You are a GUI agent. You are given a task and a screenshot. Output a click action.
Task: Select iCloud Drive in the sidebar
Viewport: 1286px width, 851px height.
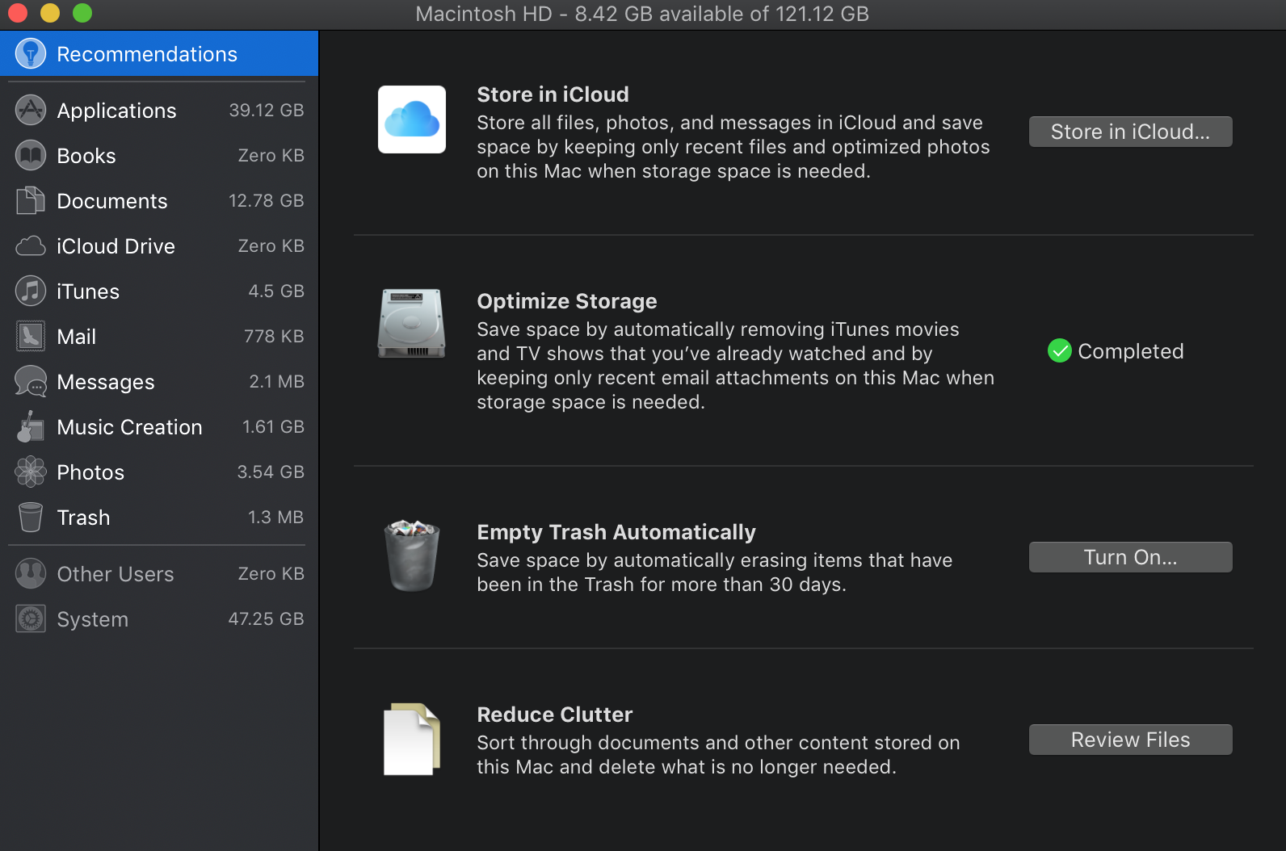(x=159, y=246)
